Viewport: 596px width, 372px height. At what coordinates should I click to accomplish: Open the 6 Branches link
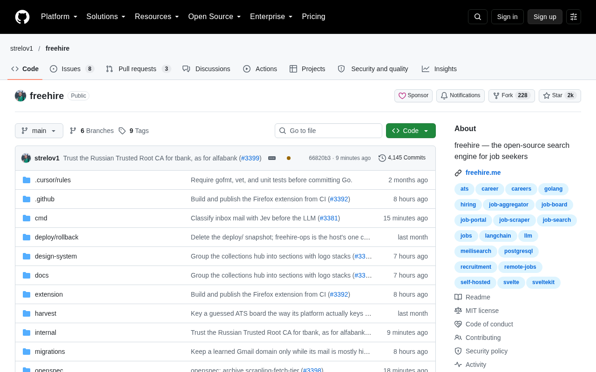(x=92, y=131)
